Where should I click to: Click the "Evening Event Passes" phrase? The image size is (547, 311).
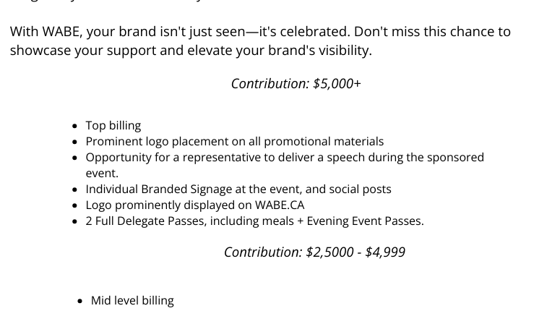coord(365,221)
